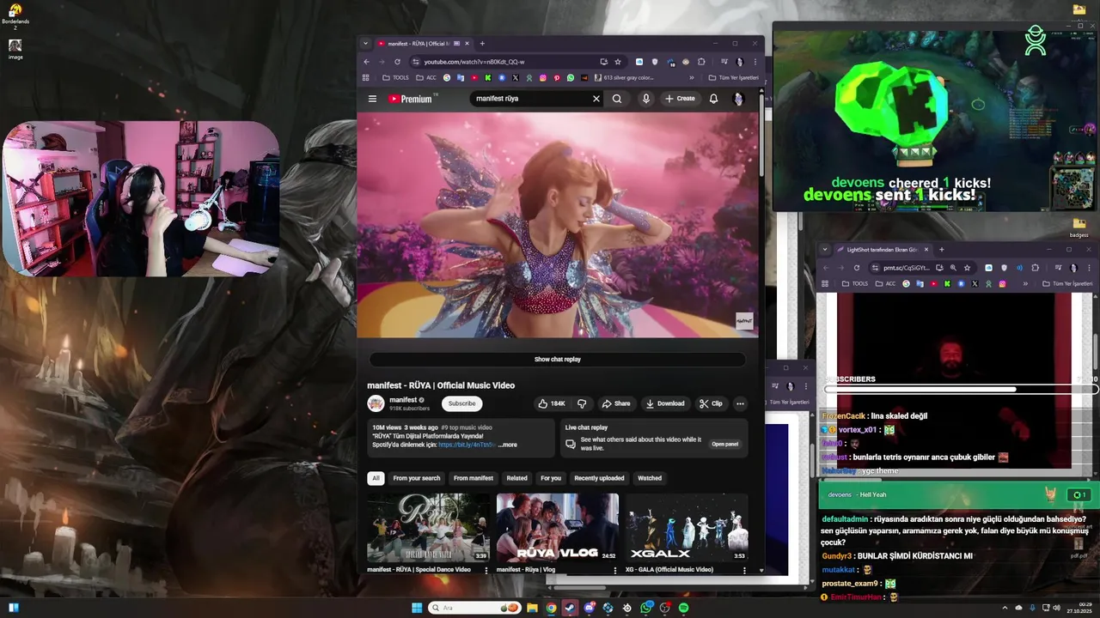
Task: Start voice search with microphone icon
Action: pyautogui.click(x=646, y=99)
